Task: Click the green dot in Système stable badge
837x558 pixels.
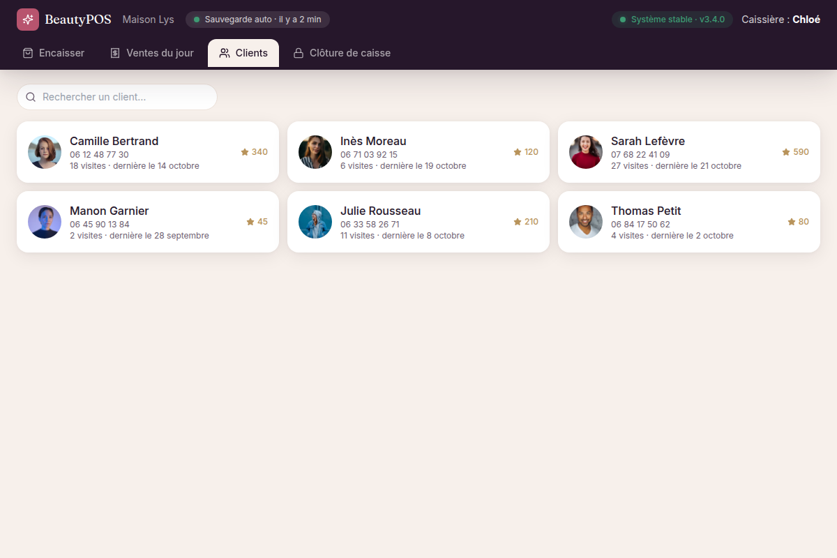Action: point(623,20)
